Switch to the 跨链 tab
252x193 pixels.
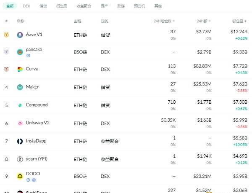coord(121,6)
